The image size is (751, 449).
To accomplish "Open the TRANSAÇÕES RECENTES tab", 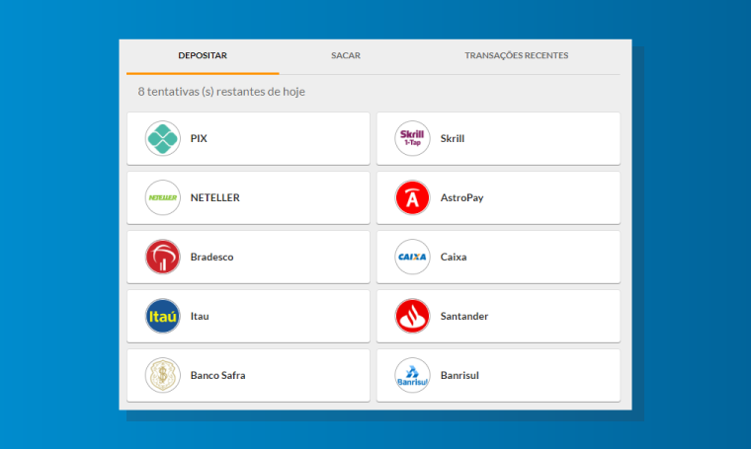I will click(x=516, y=55).
